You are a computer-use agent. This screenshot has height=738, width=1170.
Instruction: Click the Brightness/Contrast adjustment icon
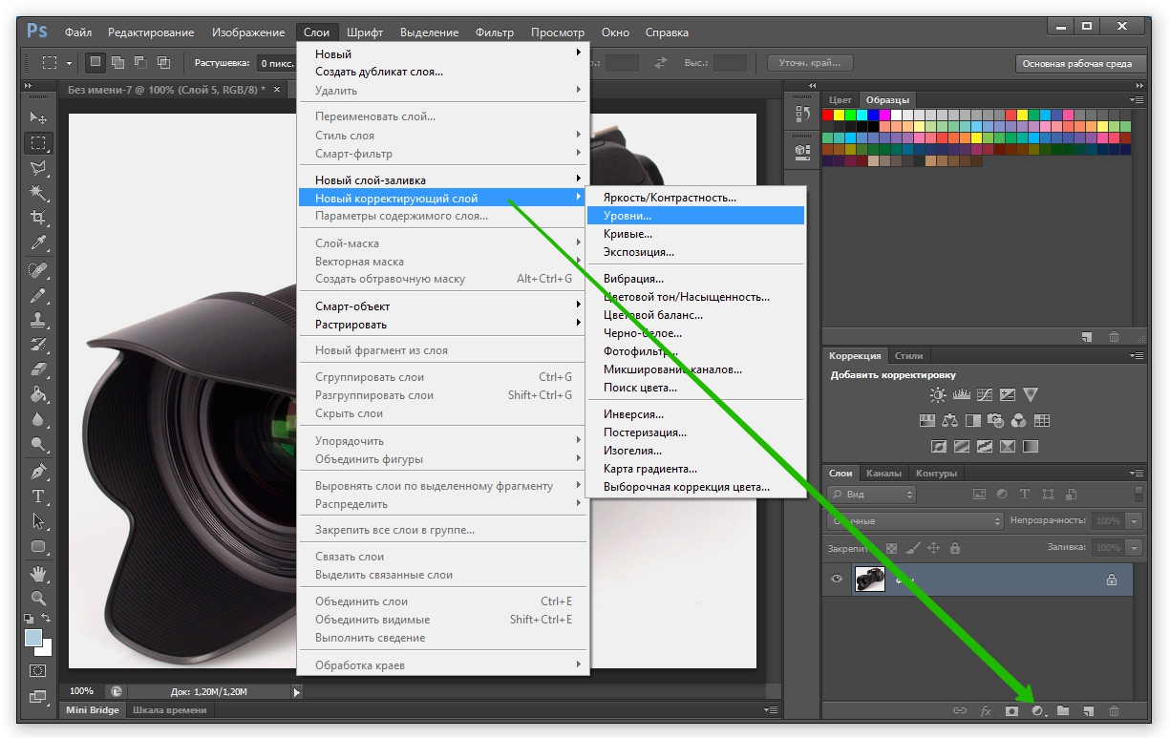(938, 394)
